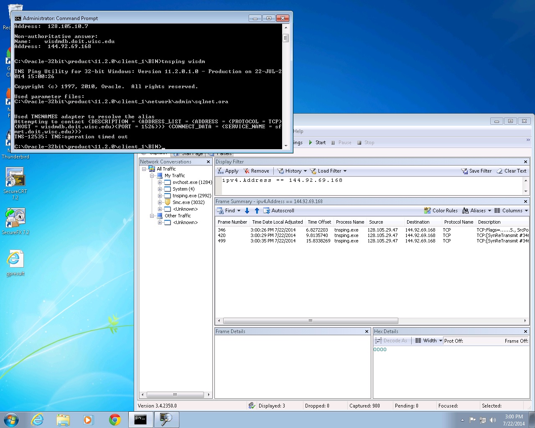Click Clear Text button
Screen dimensions: 535x428
(511, 171)
